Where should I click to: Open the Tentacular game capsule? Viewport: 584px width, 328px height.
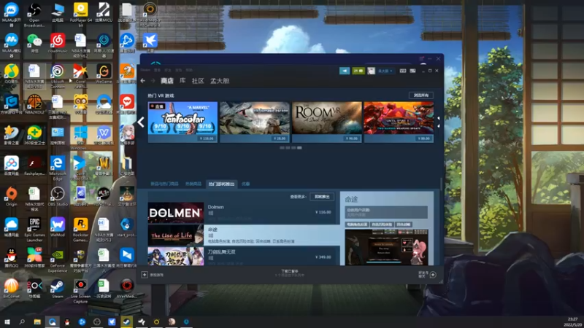tap(182, 122)
